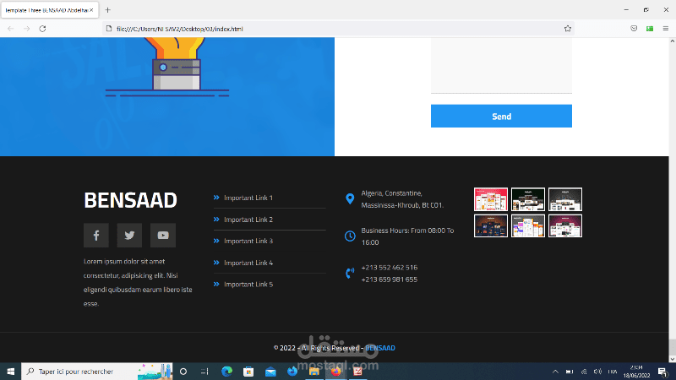Click the Algeria, Constantine address text

402,199
